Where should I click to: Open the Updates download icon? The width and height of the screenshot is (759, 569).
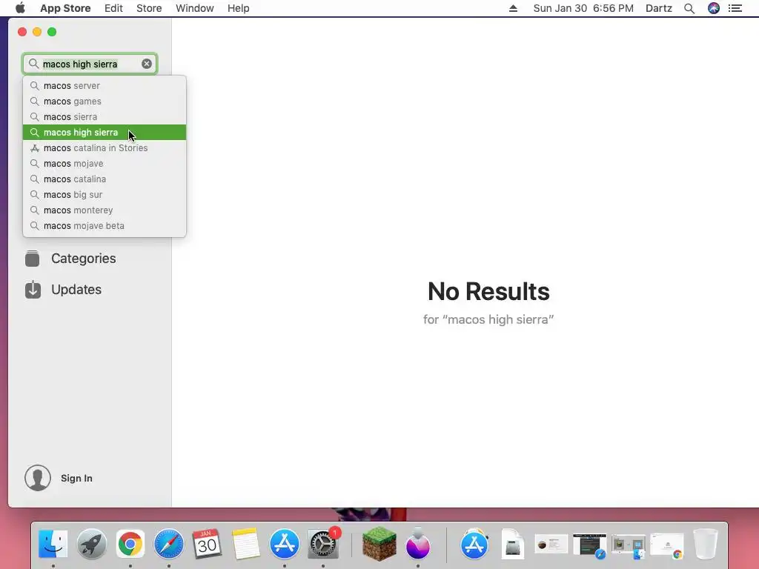pos(33,290)
